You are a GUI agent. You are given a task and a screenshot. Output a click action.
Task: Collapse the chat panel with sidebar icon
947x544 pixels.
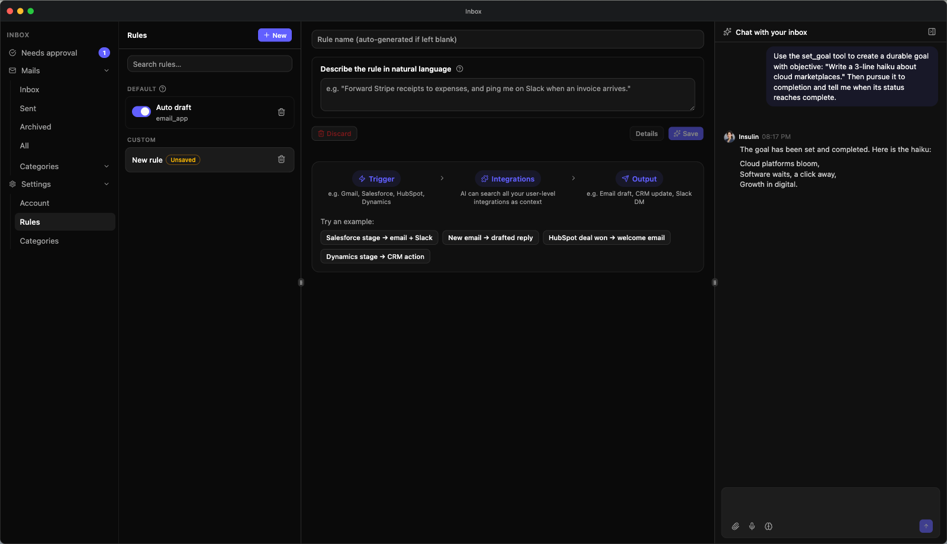932,32
